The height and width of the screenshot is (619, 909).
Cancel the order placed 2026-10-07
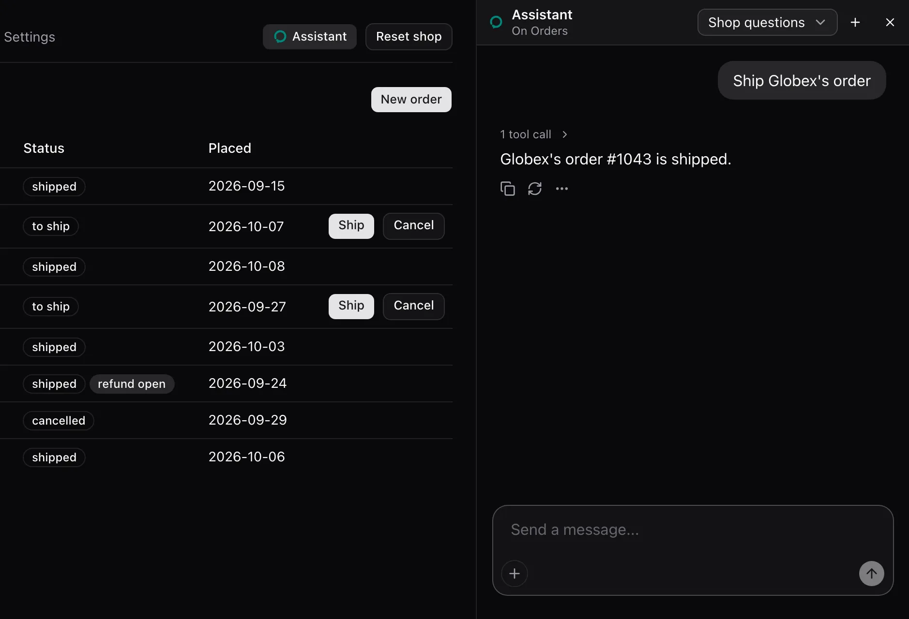tap(414, 226)
